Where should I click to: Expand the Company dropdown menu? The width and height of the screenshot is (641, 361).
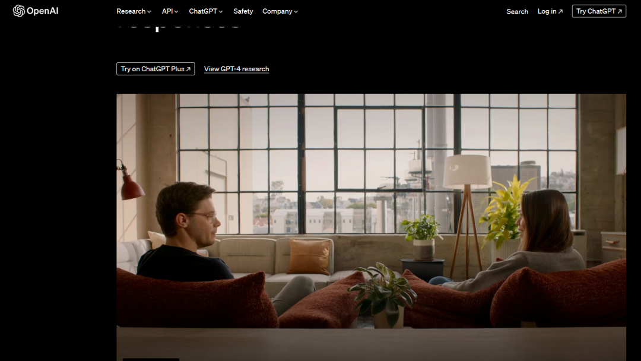(x=277, y=11)
